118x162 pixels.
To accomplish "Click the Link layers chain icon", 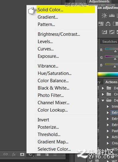I will coord(6,154).
